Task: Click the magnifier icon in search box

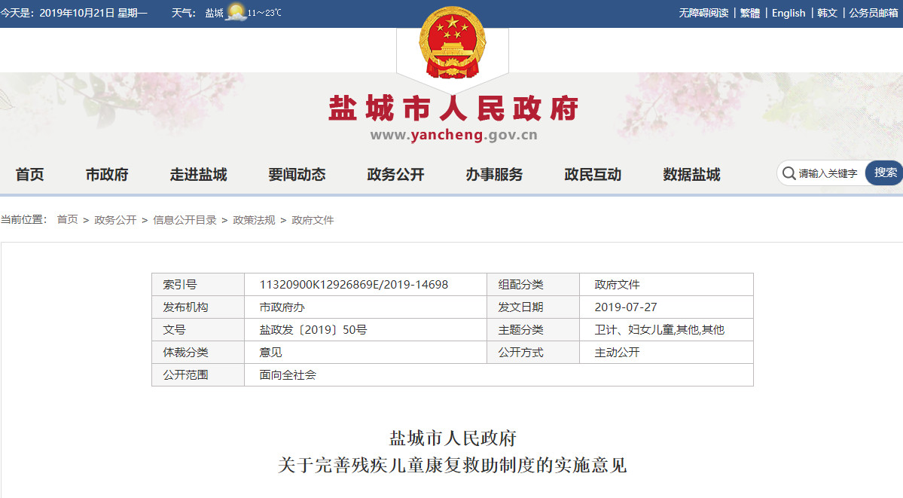Action: pos(789,173)
